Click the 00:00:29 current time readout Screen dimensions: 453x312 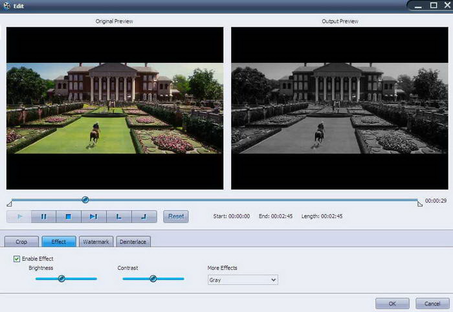click(x=436, y=201)
